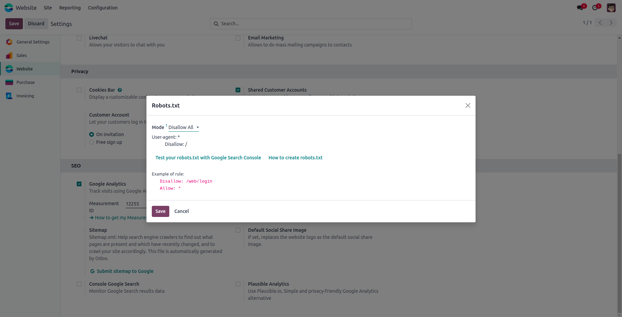
Task: Open the Configuration menu
Action: [103, 8]
